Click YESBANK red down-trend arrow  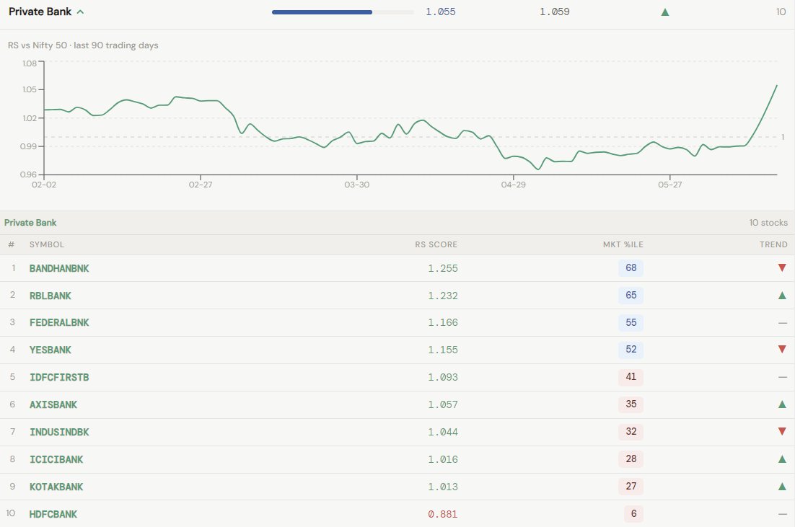click(x=782, y=349)
